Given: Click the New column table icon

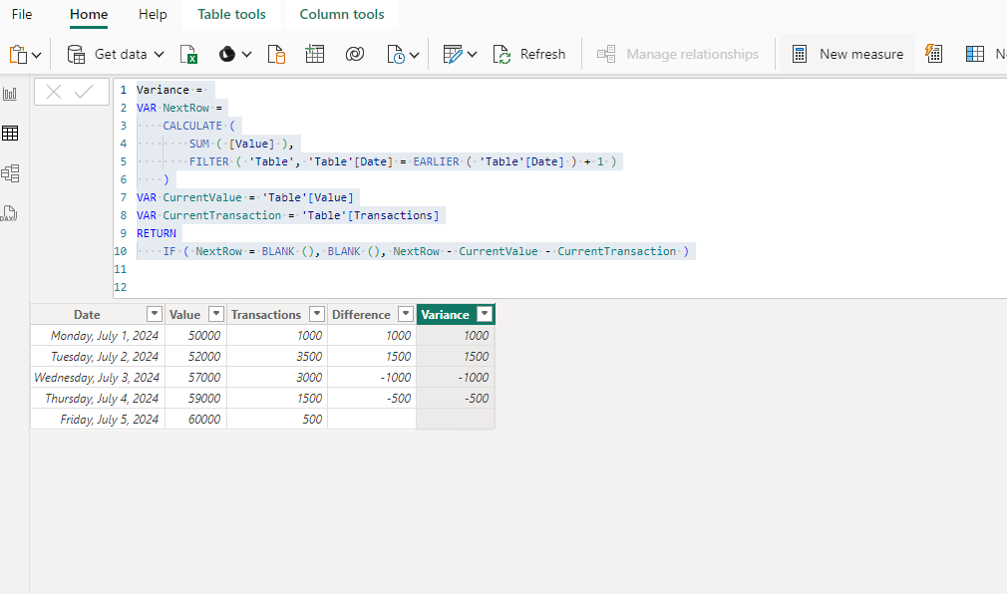Looking at the screenshot, I should point(975,55).
